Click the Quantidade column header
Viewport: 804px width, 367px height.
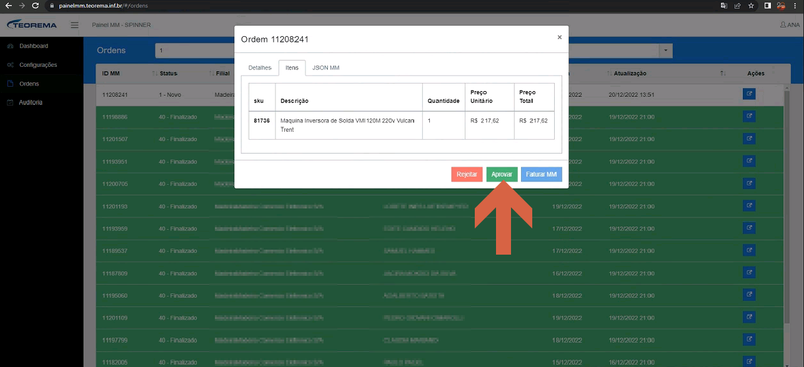click(443, 100)
